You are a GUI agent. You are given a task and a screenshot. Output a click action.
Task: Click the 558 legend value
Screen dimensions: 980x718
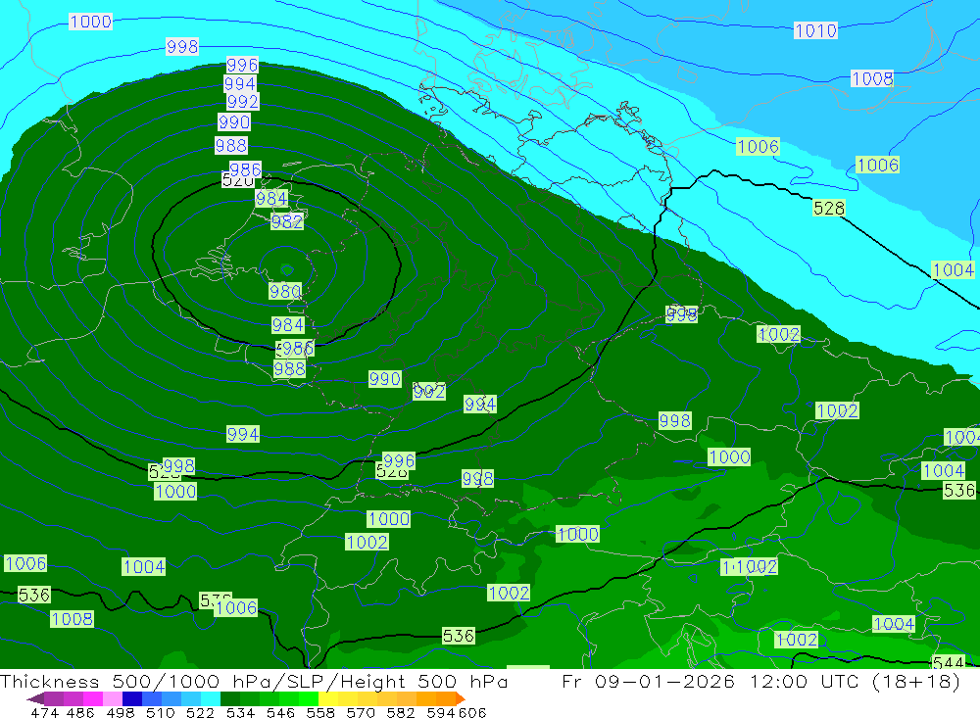point(320,712)
